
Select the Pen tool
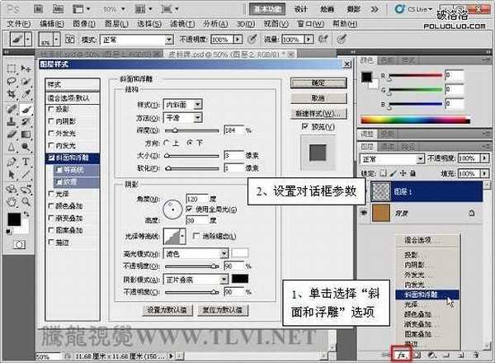point(12,162)
